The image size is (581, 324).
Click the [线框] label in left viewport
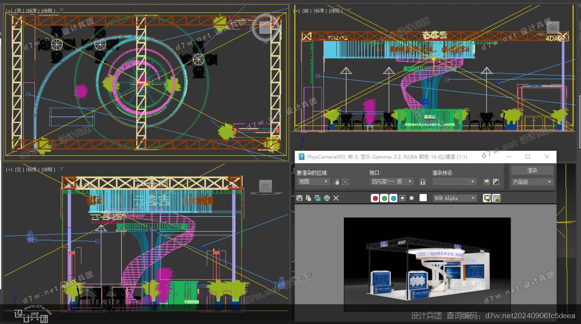[48, 169]
